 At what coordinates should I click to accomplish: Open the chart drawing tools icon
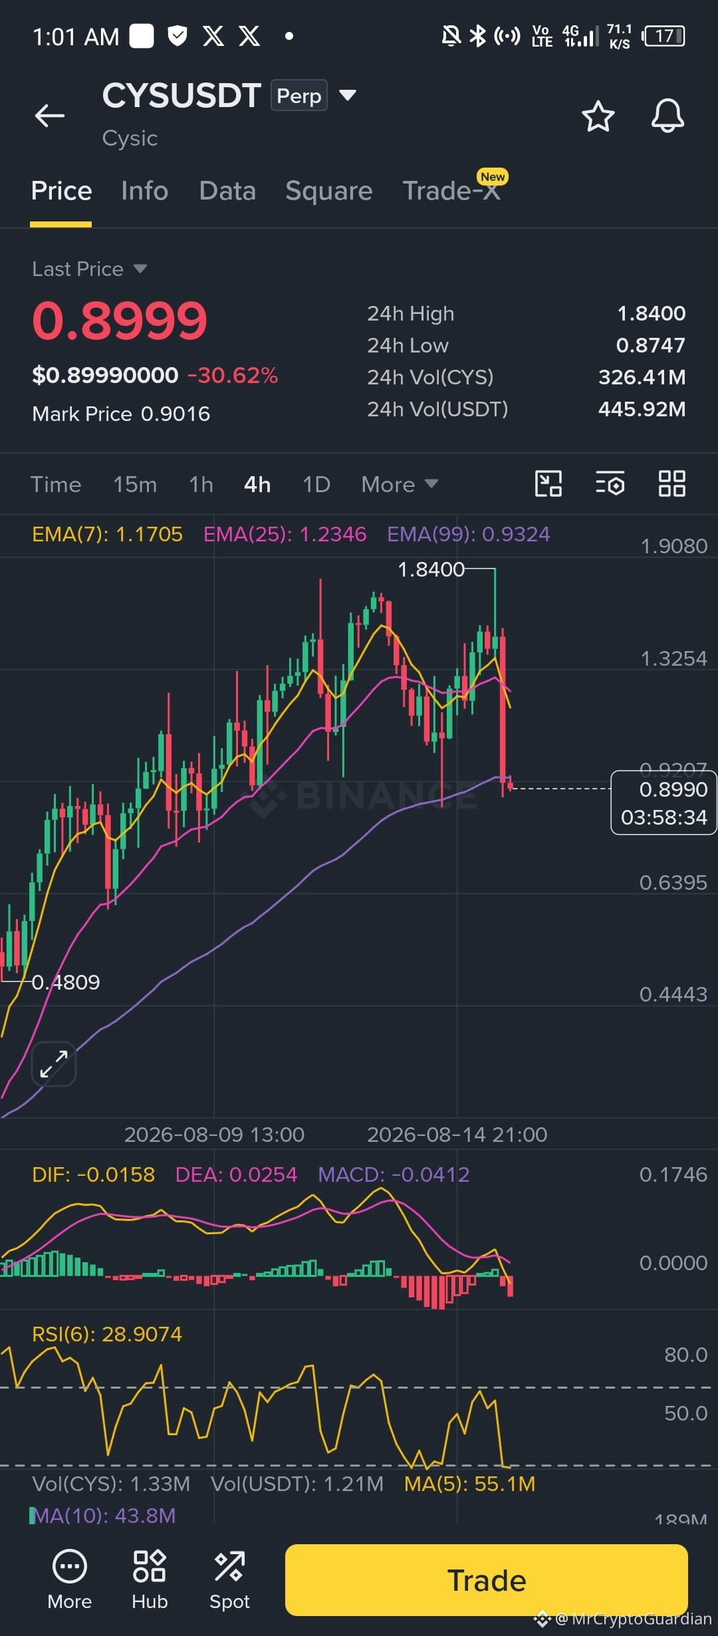click(x=548, y=483)
